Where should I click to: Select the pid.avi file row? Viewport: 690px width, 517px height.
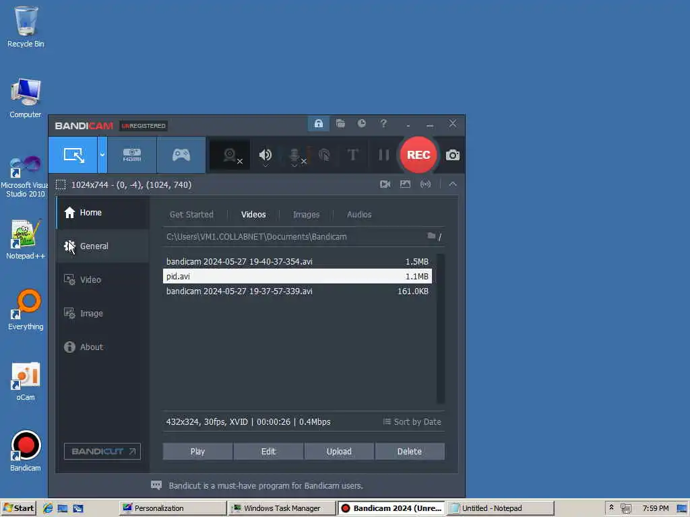(x=297, y=276)
